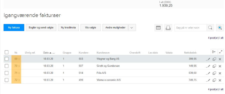Click the print icon button

point(168,27)
